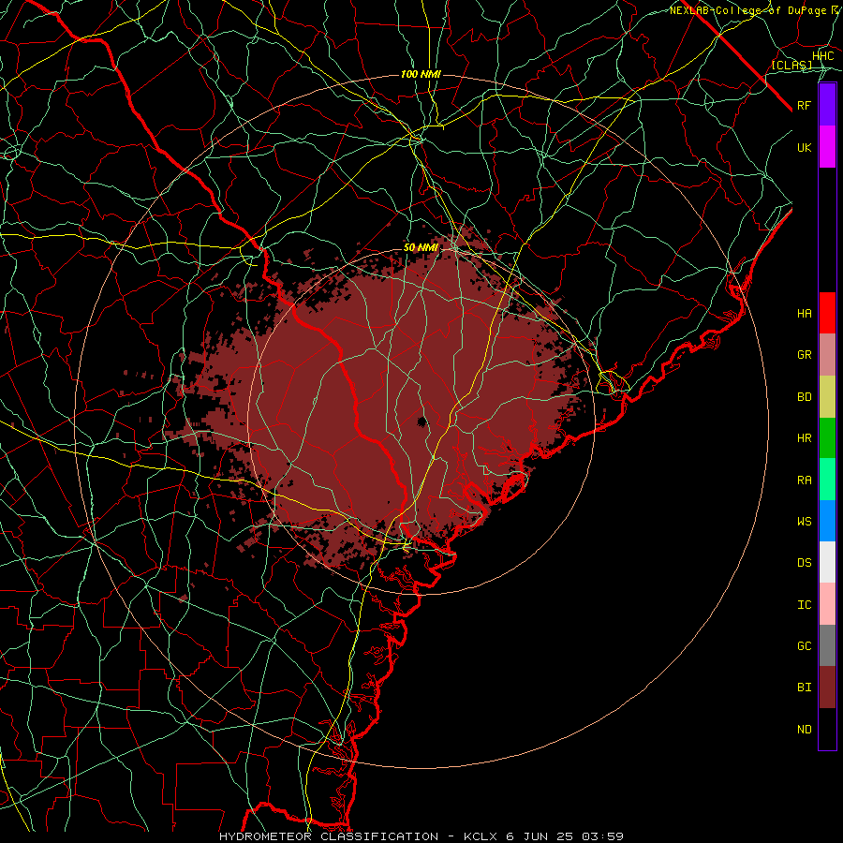Click the DS white legend swatch

[x=827, y=562]
